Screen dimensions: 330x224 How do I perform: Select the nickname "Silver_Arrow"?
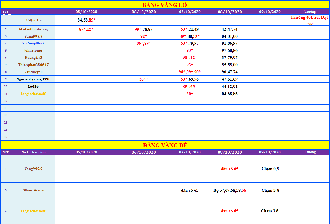[x=33, y=190]
